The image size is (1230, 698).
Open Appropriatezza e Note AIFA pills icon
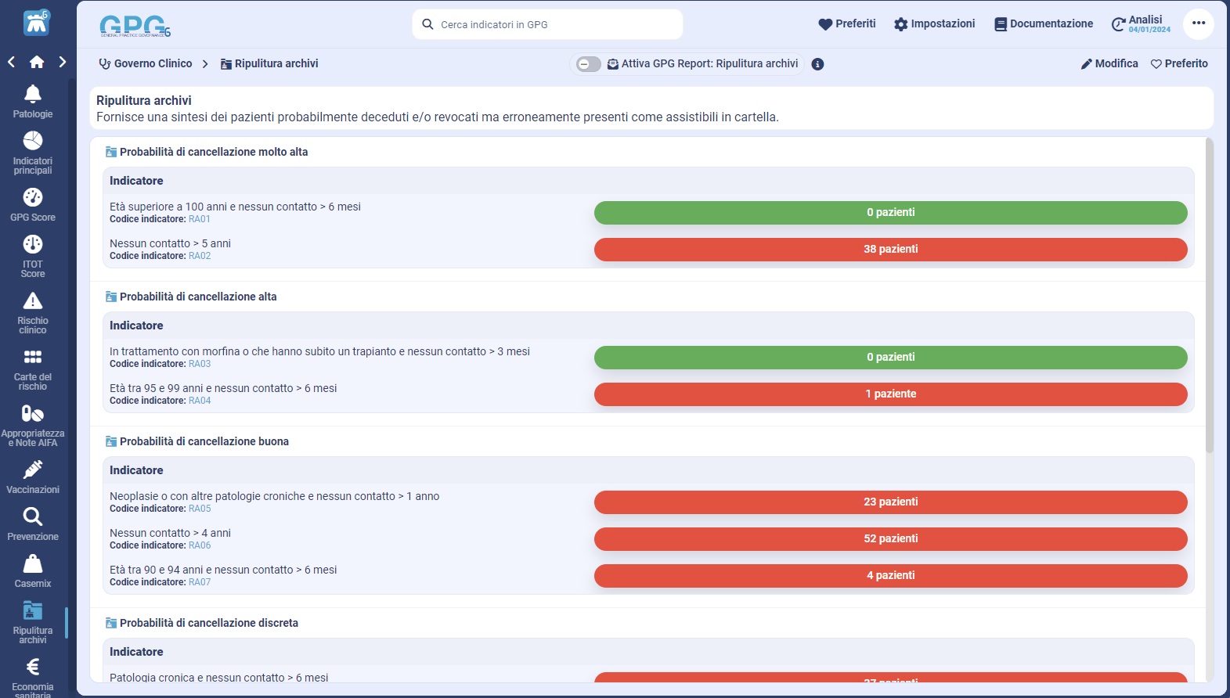33,414
